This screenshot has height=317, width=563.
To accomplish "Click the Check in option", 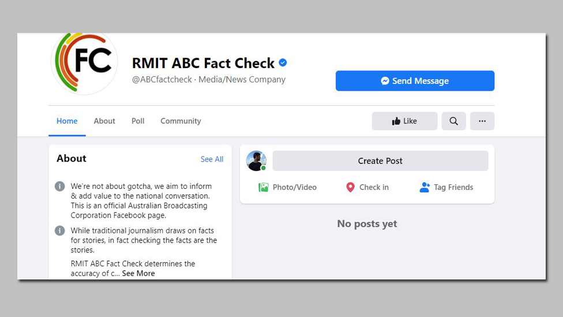I will click(x=367, y=187).
